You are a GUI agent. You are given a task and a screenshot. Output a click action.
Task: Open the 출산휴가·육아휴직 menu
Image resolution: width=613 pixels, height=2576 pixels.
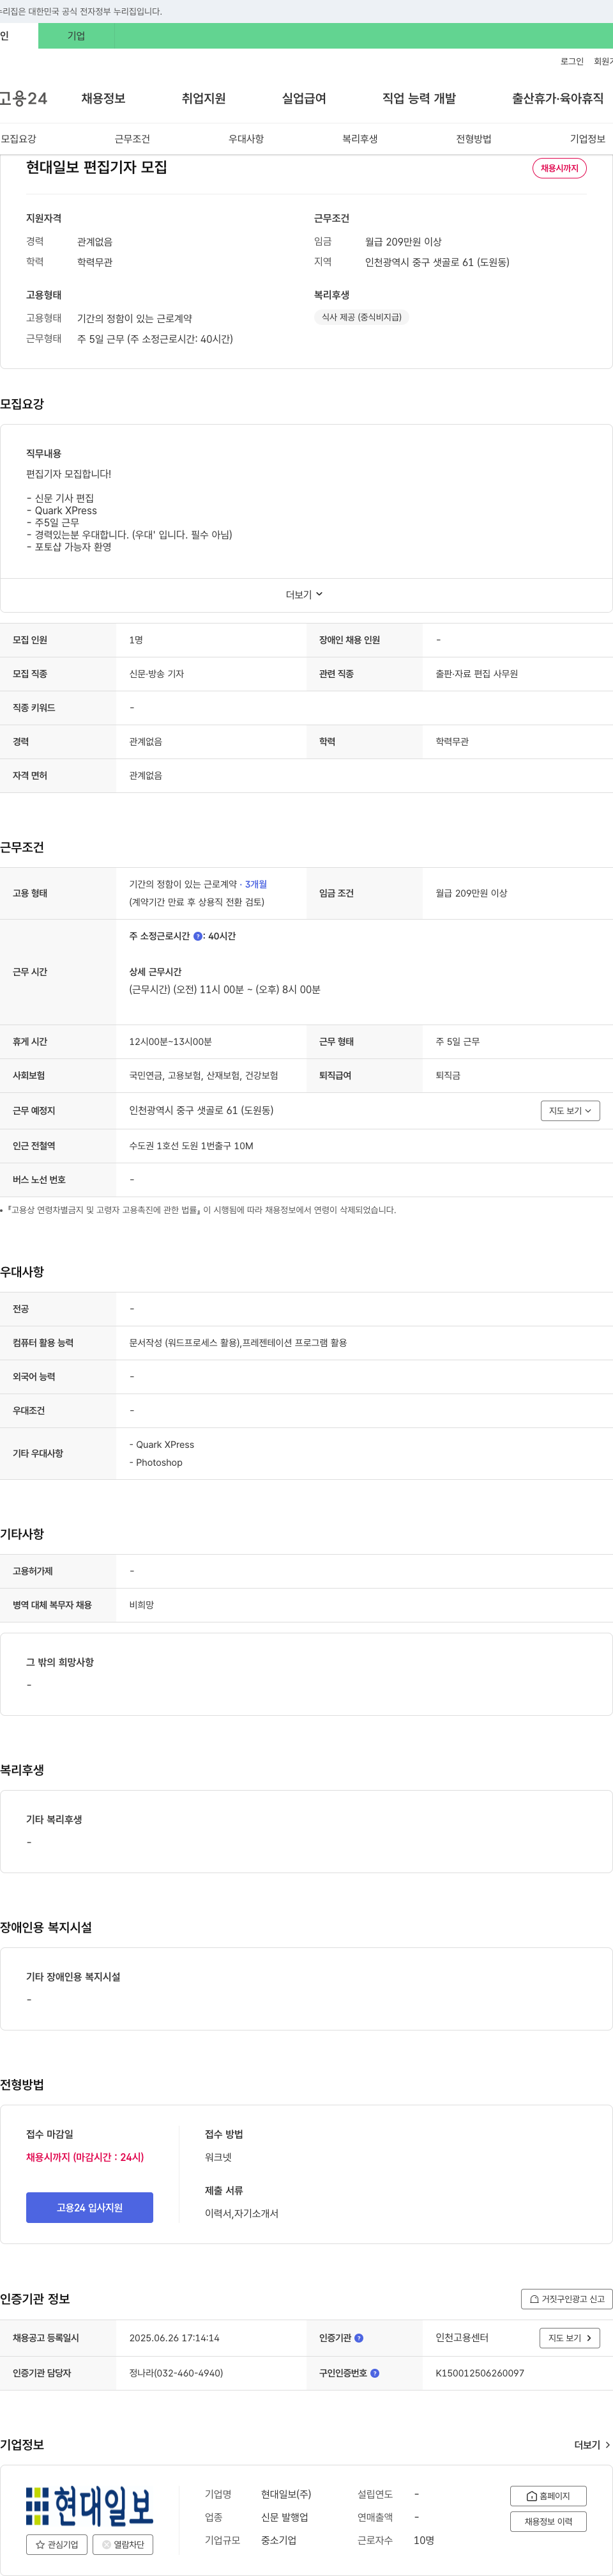click(x=558, y=98)
